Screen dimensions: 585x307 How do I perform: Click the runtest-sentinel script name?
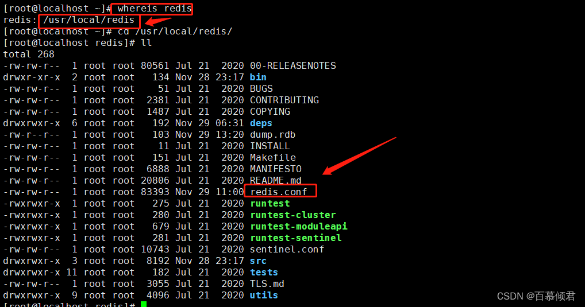tap(296, 238)
